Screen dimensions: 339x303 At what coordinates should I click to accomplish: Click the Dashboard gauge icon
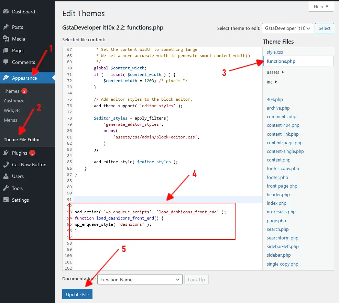point(6,12)
